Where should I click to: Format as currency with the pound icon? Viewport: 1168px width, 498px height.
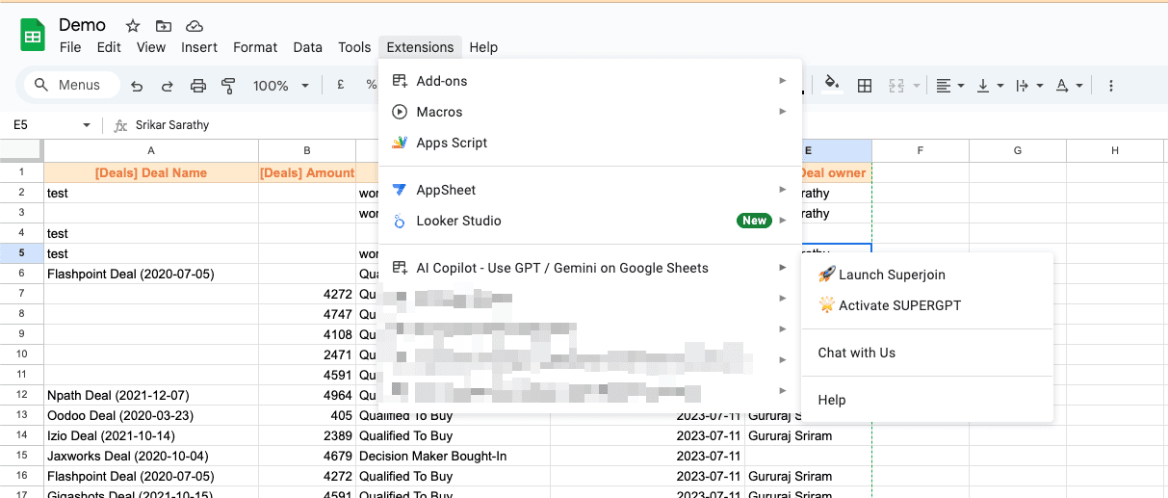[341, 85]
